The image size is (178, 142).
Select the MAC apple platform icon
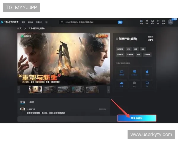(x=147, y=73)
